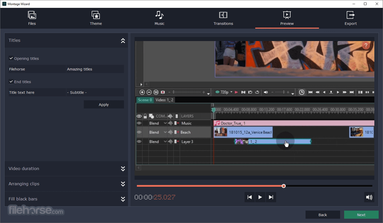Expand the Arranging clips section
This screenshot has height=223, width=383.
123,184
